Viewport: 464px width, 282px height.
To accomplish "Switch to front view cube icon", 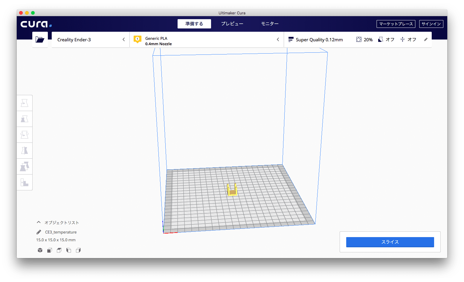I will tap(50, 250).
